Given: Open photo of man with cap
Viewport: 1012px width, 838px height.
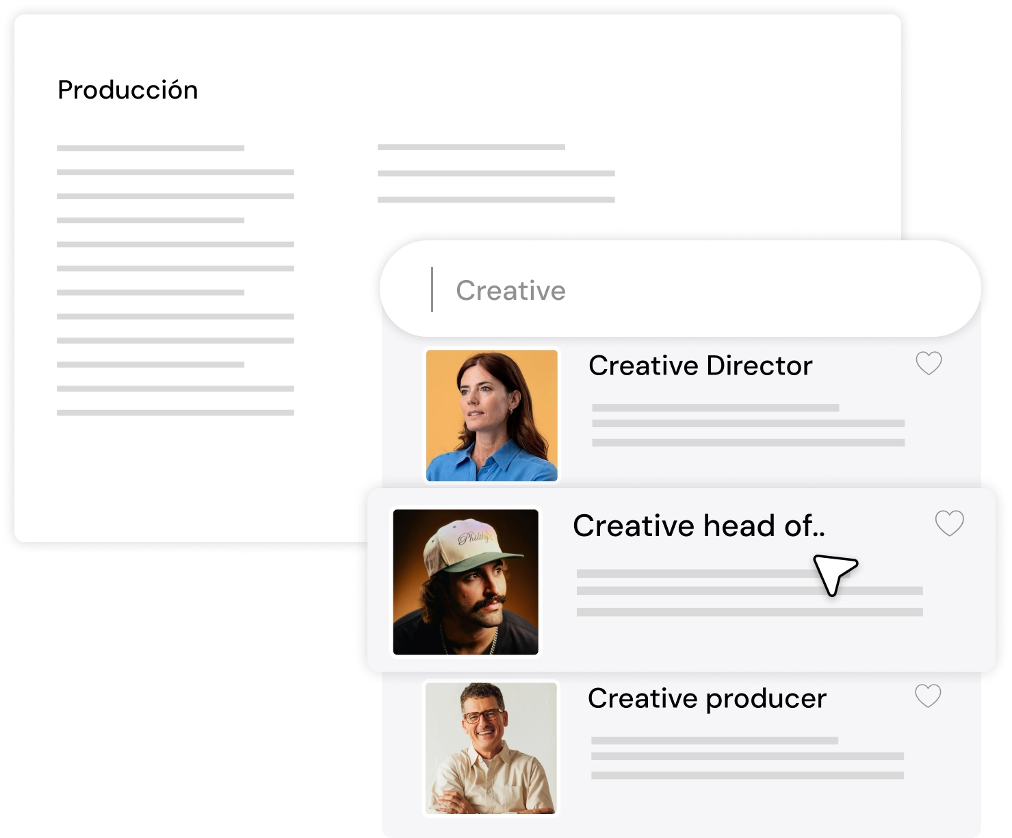Looking at the screenshot, I should tap(465, 582).
